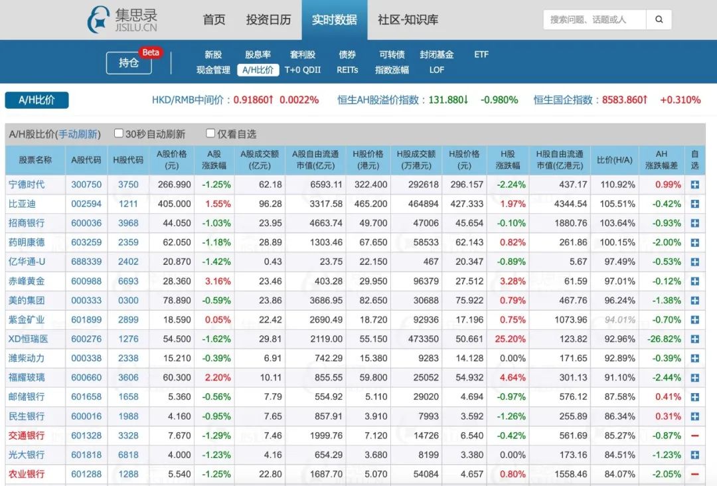This screenshot has width=717, height=486.
Task: Click the 手动刷新 link
Action: coord(78,134)
